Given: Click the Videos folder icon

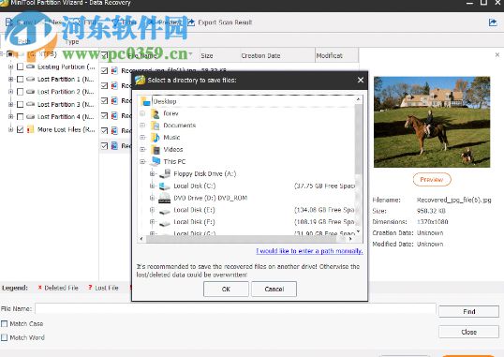Looking at the screenshot, I should pos(156,150).
